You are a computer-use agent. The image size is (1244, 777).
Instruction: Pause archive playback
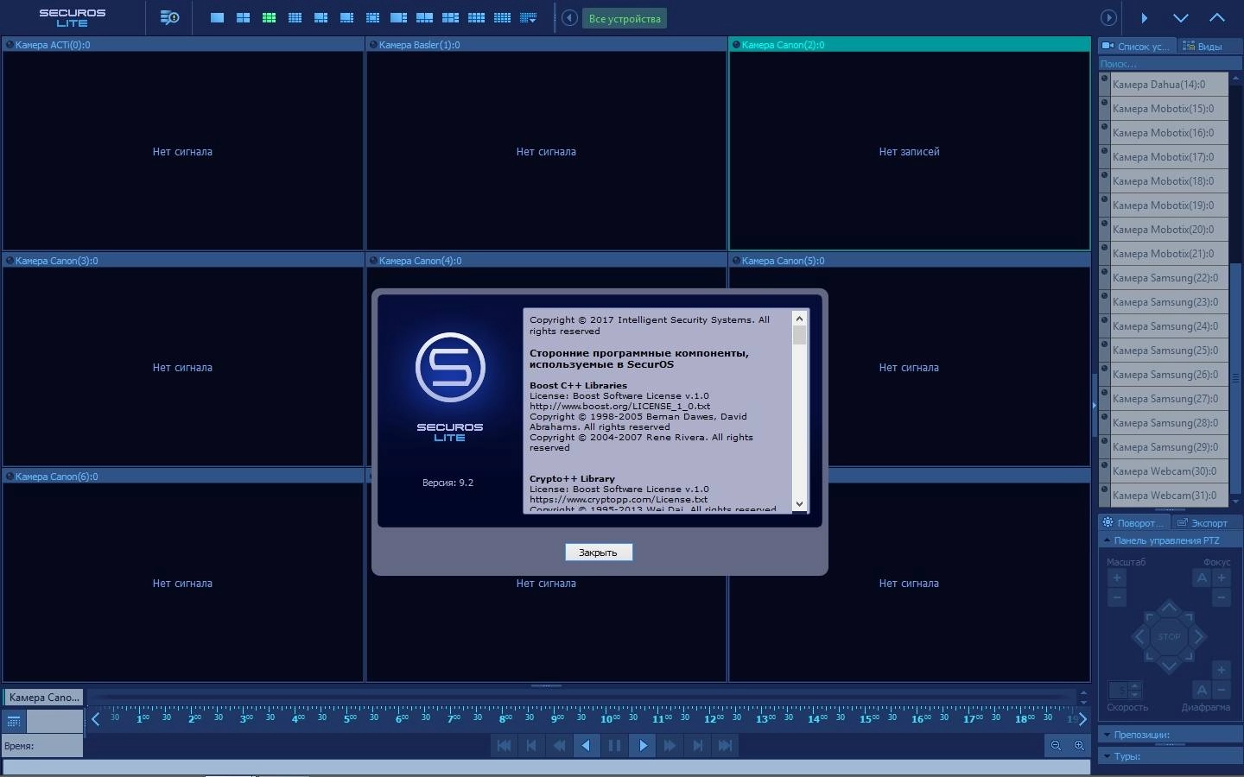(x=614, y=745)
